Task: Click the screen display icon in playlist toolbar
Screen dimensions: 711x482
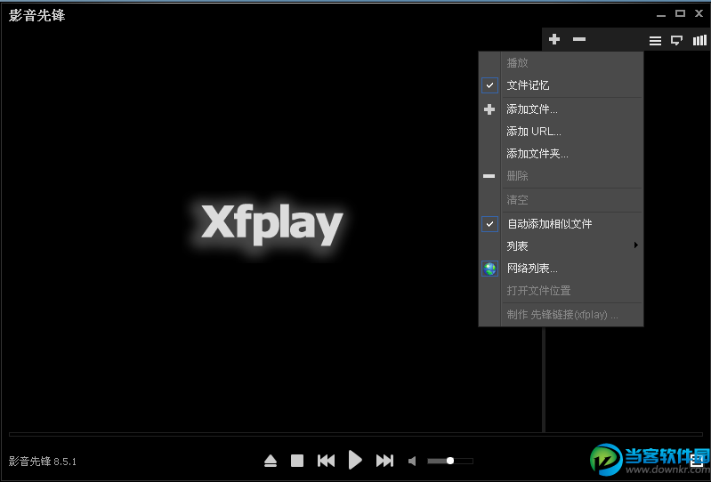Action: tap(676, 41)
